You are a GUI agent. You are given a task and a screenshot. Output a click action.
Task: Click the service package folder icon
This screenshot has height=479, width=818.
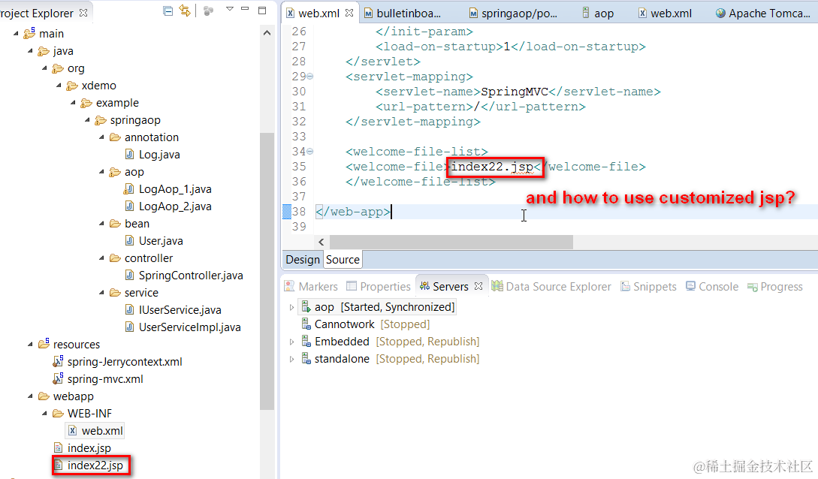115,292
